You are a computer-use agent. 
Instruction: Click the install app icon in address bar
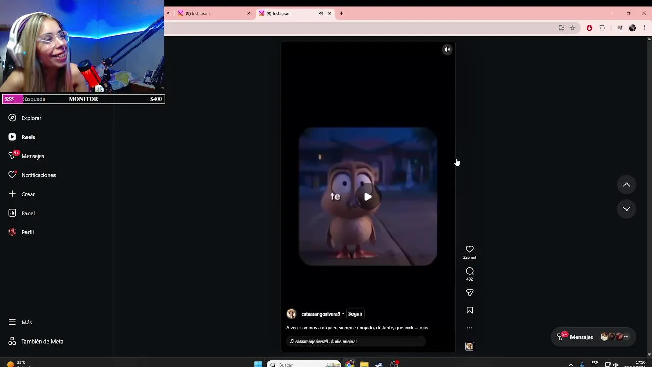(x=561, y=28)
